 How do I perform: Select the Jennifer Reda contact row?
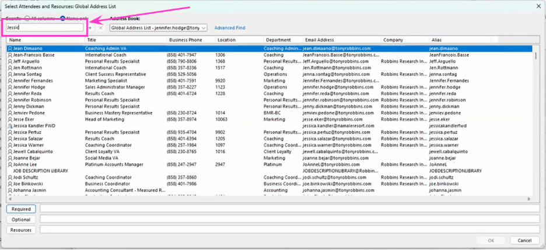(x=269, y=94)
